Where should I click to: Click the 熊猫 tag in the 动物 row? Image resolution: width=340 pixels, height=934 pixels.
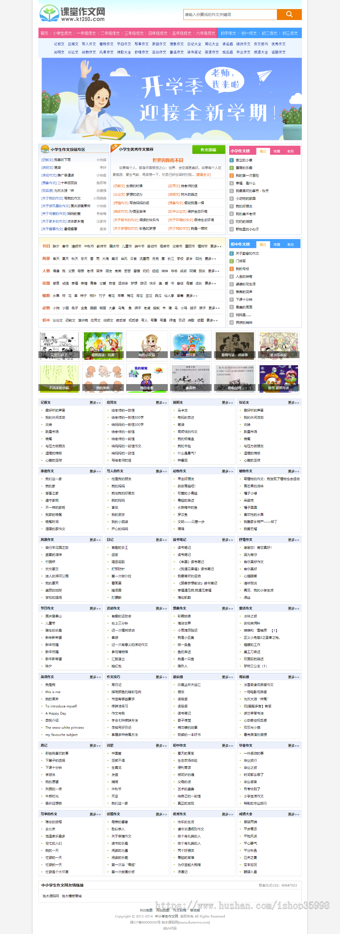103,308
